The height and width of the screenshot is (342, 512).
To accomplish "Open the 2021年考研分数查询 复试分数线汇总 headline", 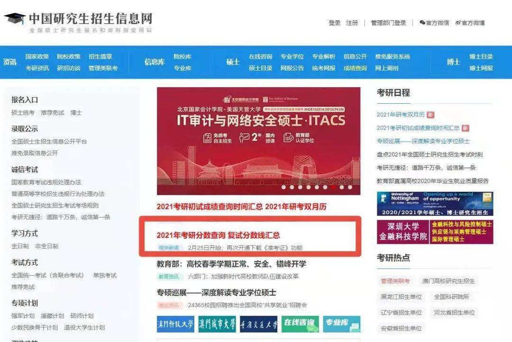I will point(218,235).
